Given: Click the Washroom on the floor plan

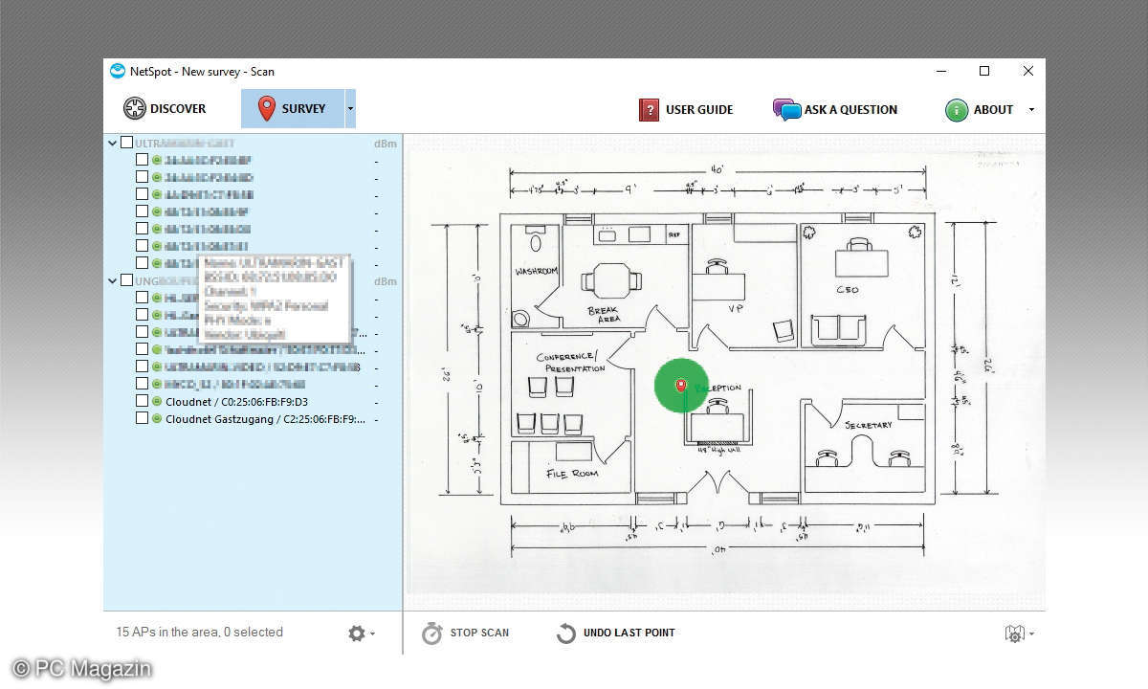Looking at the screenshot, I should pos(535,277).
